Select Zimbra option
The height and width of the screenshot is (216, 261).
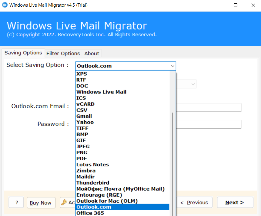pos(122,171)
